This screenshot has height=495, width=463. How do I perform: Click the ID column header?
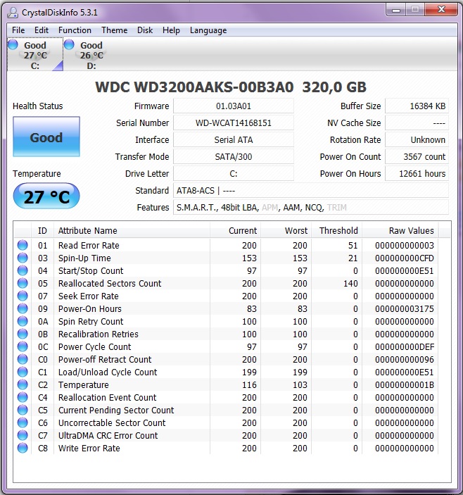[43, 230]
